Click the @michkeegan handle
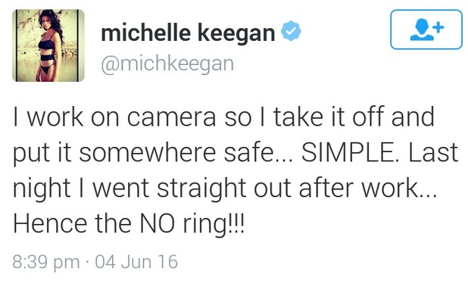This screenshot has height=287, width=468. 167,64
